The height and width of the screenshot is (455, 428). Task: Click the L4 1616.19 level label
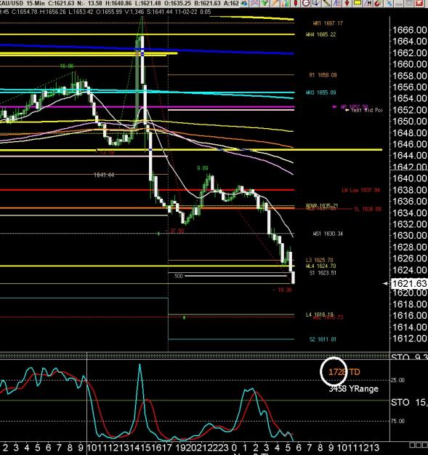[x=320, y=314]
